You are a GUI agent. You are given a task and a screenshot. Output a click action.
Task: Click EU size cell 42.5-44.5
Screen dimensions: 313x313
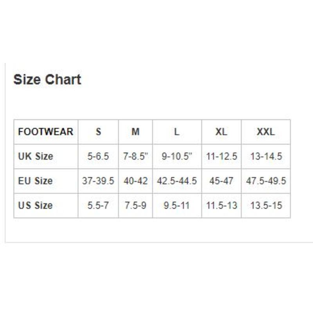click(x=177, y=181)
